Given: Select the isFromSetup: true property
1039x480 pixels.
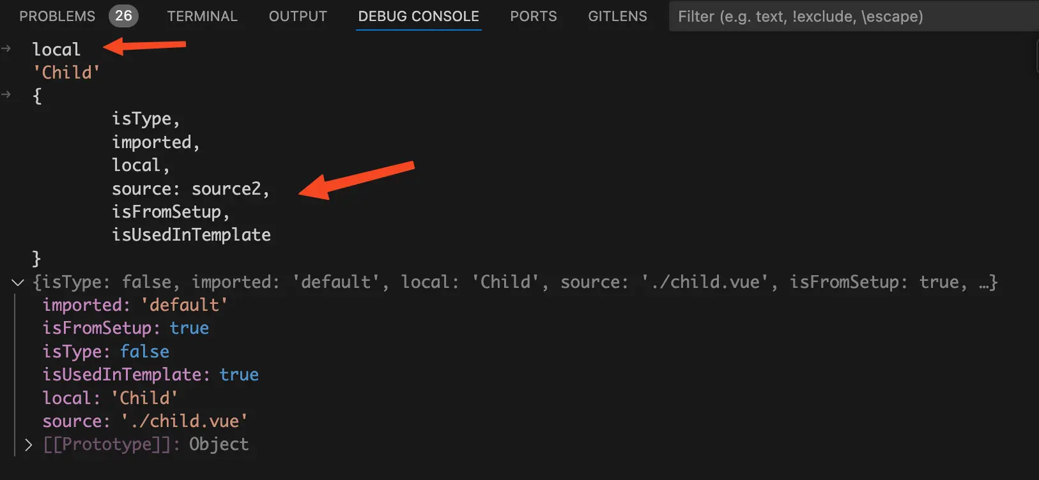Looking at the screenshot, I should (x=125, y=327).
